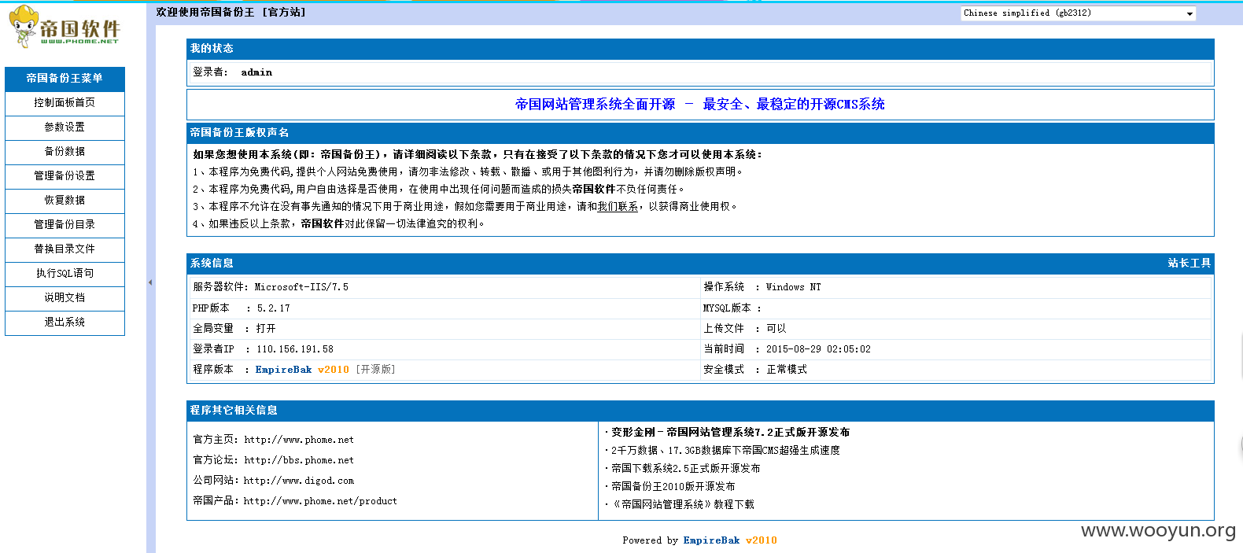Click EmpireBak in Powered by footer
The image size is (1243, 553).
[711, 541]
